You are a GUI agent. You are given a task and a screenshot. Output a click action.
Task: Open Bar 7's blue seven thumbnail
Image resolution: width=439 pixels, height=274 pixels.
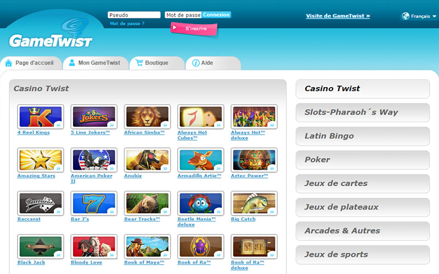click(94, 203)
